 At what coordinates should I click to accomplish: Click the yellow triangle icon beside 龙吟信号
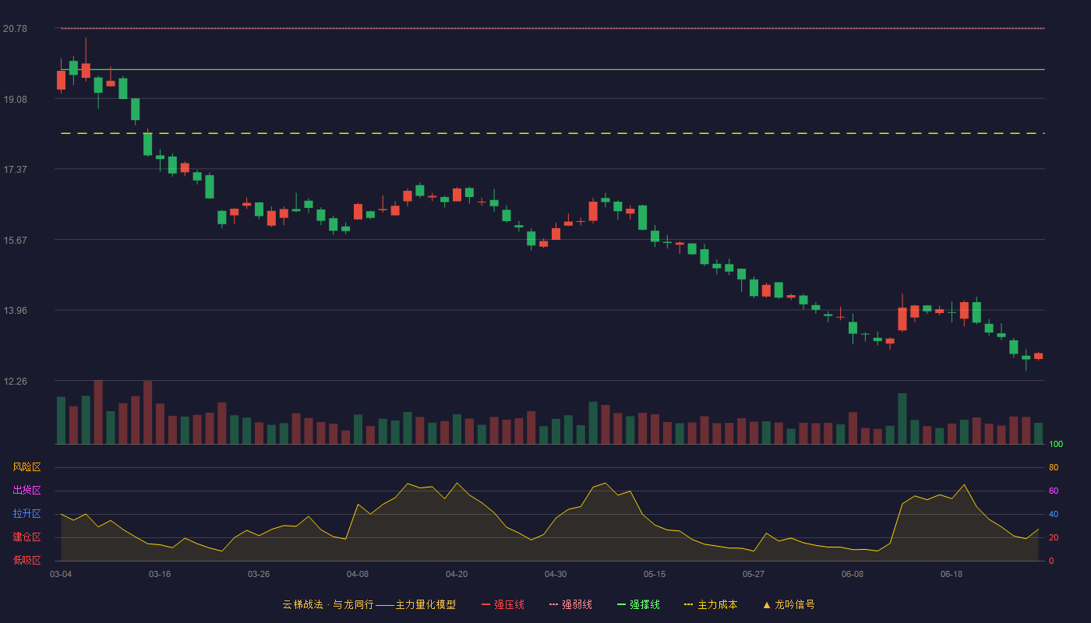click(x=766, y=604)
